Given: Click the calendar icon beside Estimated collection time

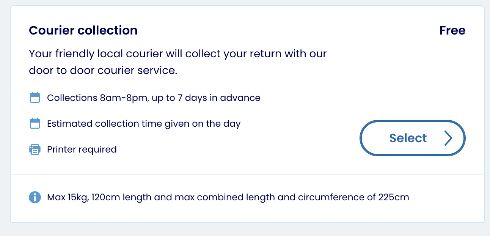Looking at the screenshot, I should pos(35,124).
